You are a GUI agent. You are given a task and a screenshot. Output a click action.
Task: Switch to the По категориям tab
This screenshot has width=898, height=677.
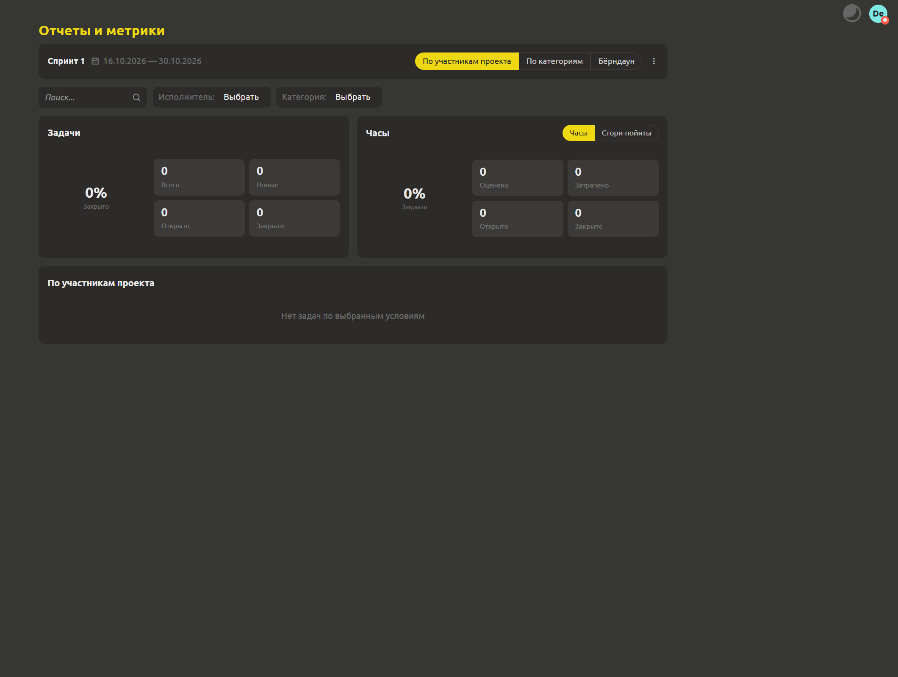pyautogui.click(x=554, y=61)
